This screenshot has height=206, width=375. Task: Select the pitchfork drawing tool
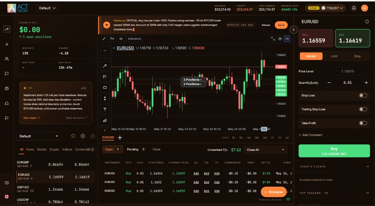(105, 109)
